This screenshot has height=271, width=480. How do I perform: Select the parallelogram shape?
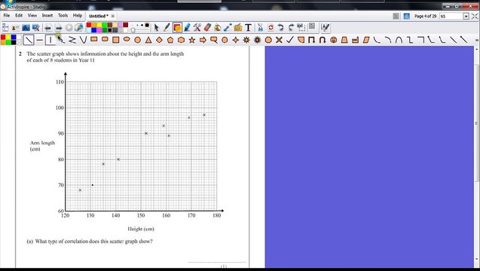click(x=366, y=40)
